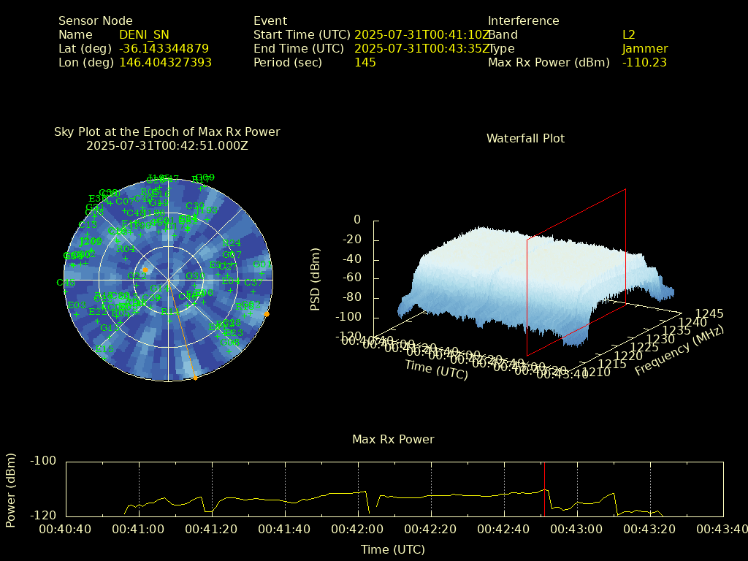Click the orange marker near sky plot center
748x561 pixels.
[x=145, y=270]
